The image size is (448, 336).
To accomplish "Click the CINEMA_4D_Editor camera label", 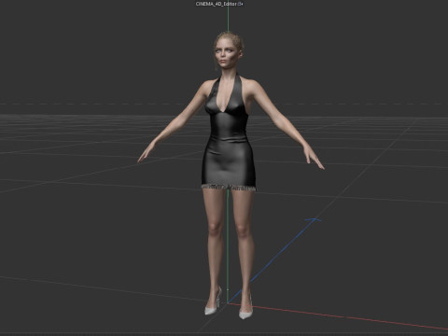I will (x=217, y=4).
